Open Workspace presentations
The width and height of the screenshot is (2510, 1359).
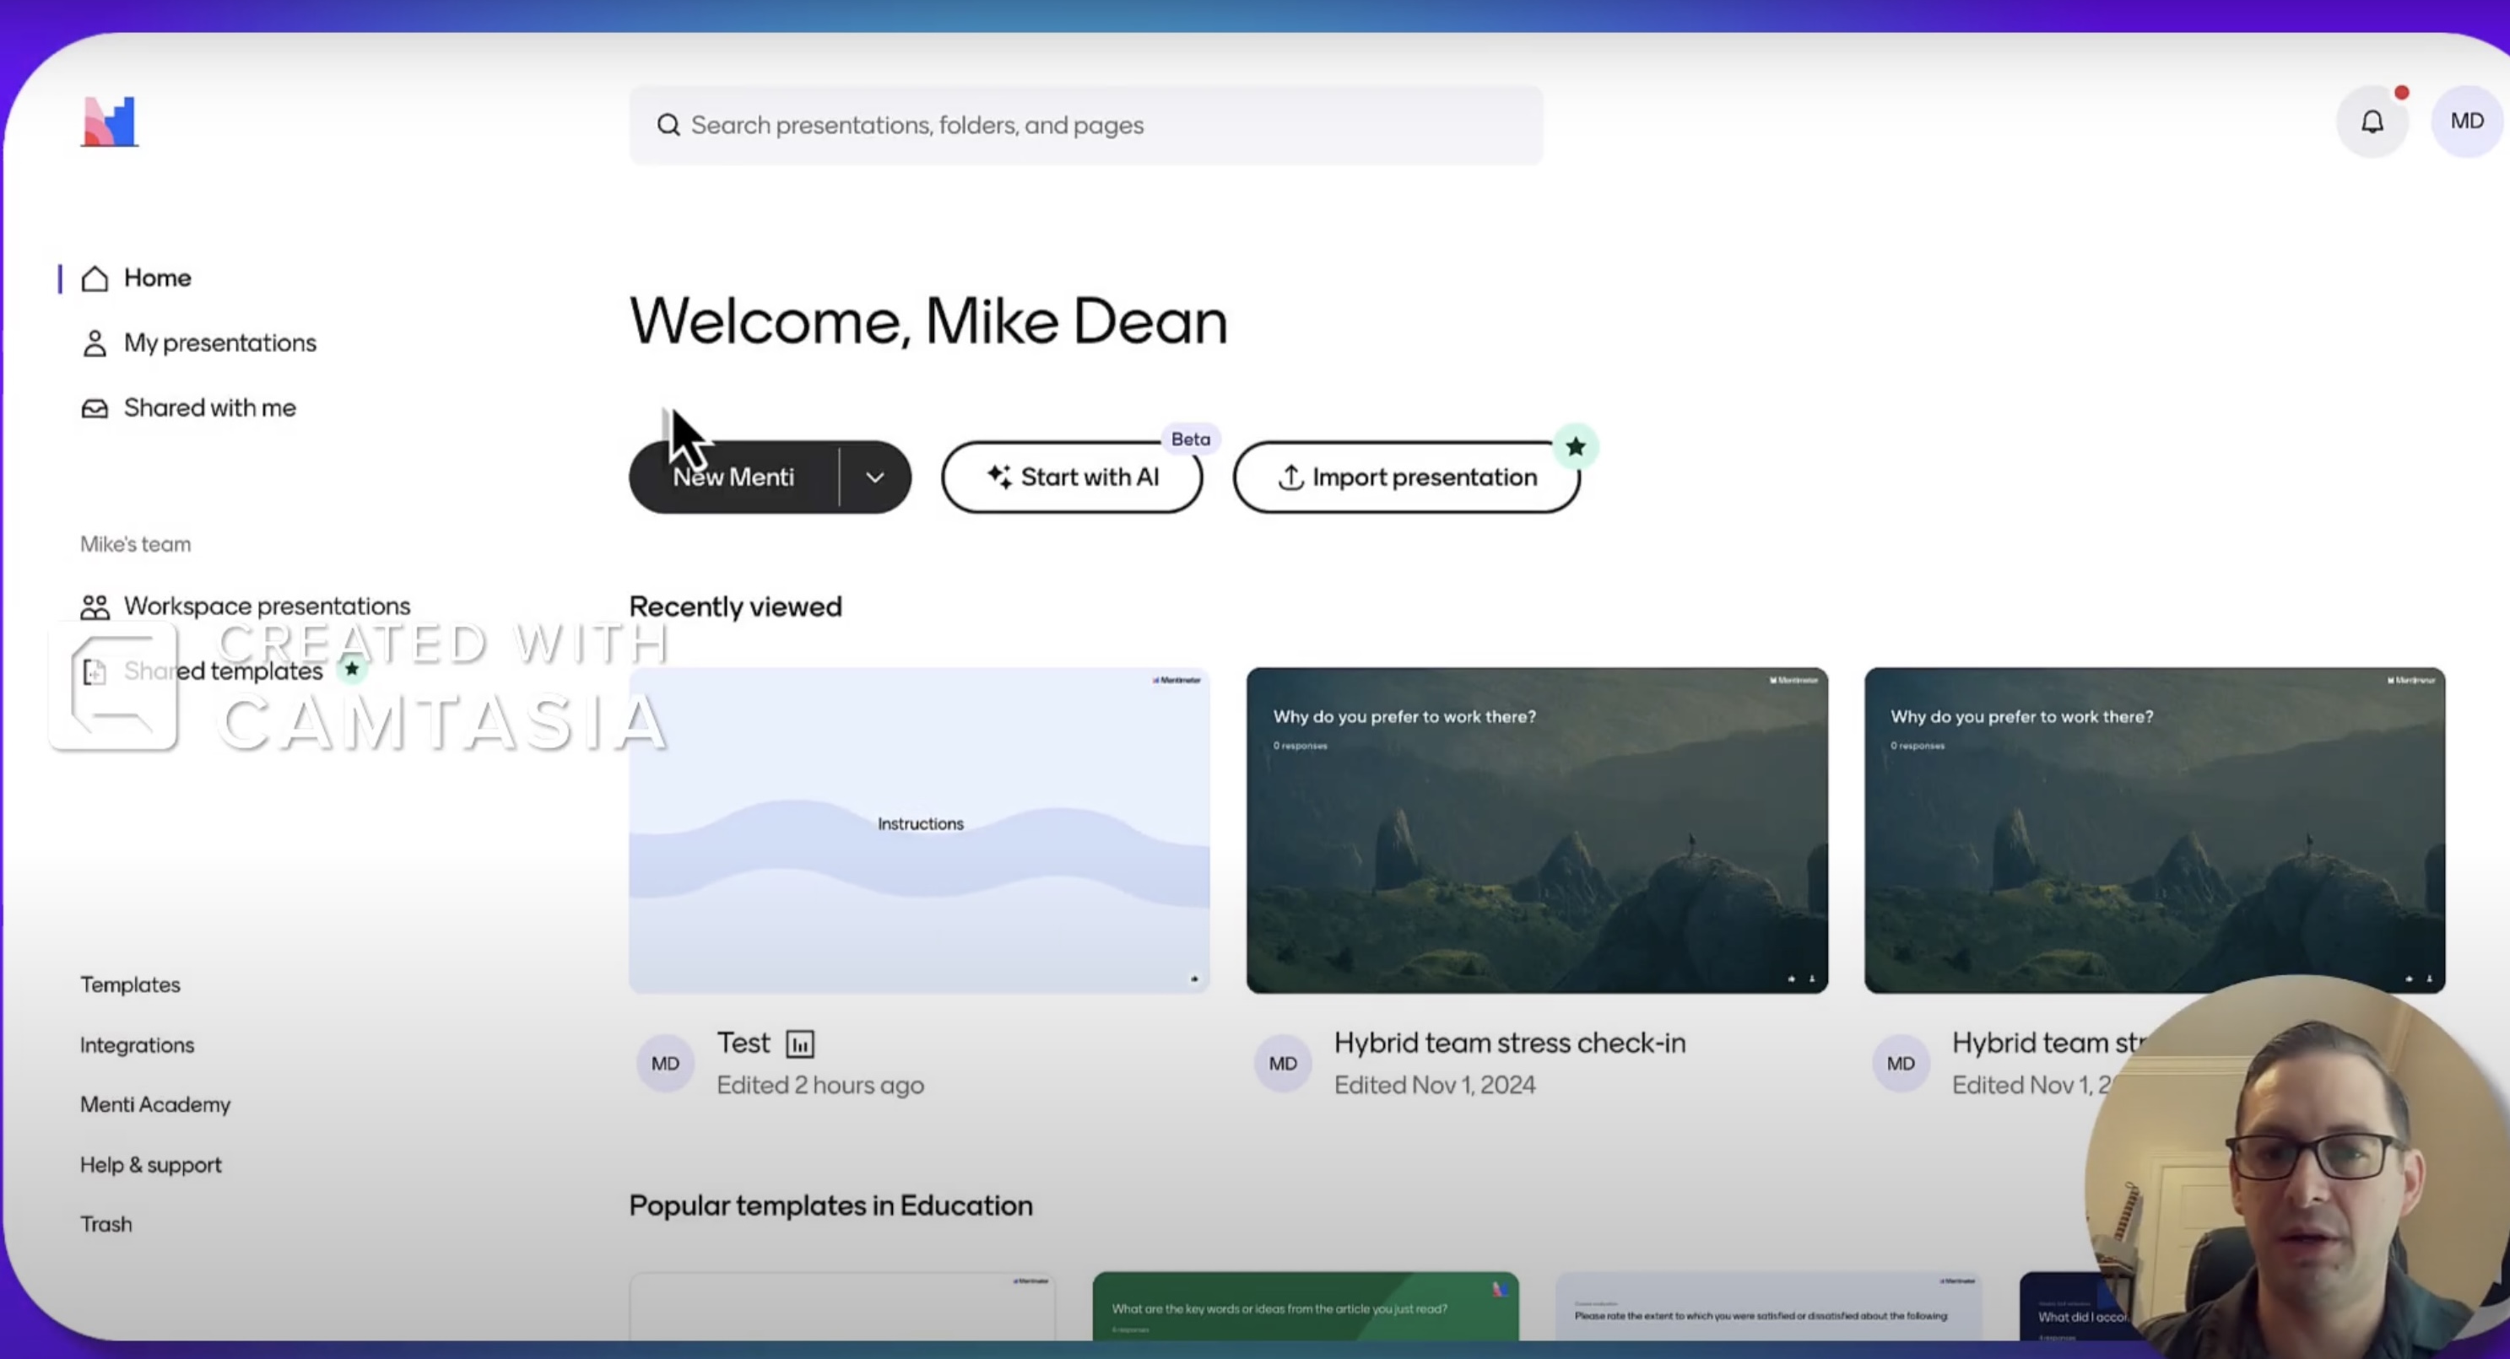coord(266,606)
